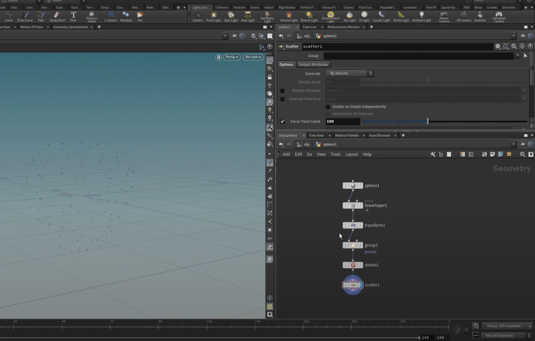Add a Sky Light
The height and width of the screenshot is (341, 535).
point(349,17)
